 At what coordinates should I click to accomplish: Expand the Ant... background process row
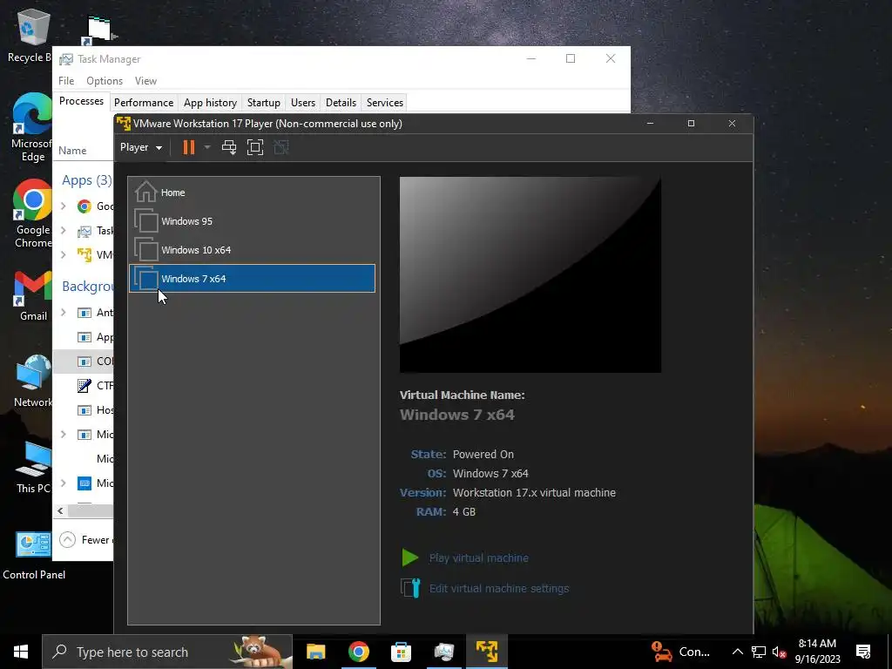click(x=63, y=313)
